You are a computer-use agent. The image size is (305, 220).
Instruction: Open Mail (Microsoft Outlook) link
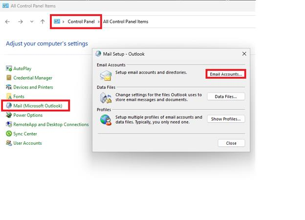coord(38,106)
